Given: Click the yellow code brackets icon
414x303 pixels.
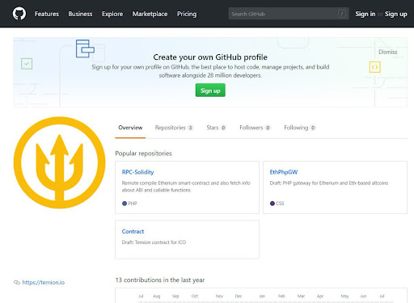Looking at the screenshot, I should (x=374, y=67).
